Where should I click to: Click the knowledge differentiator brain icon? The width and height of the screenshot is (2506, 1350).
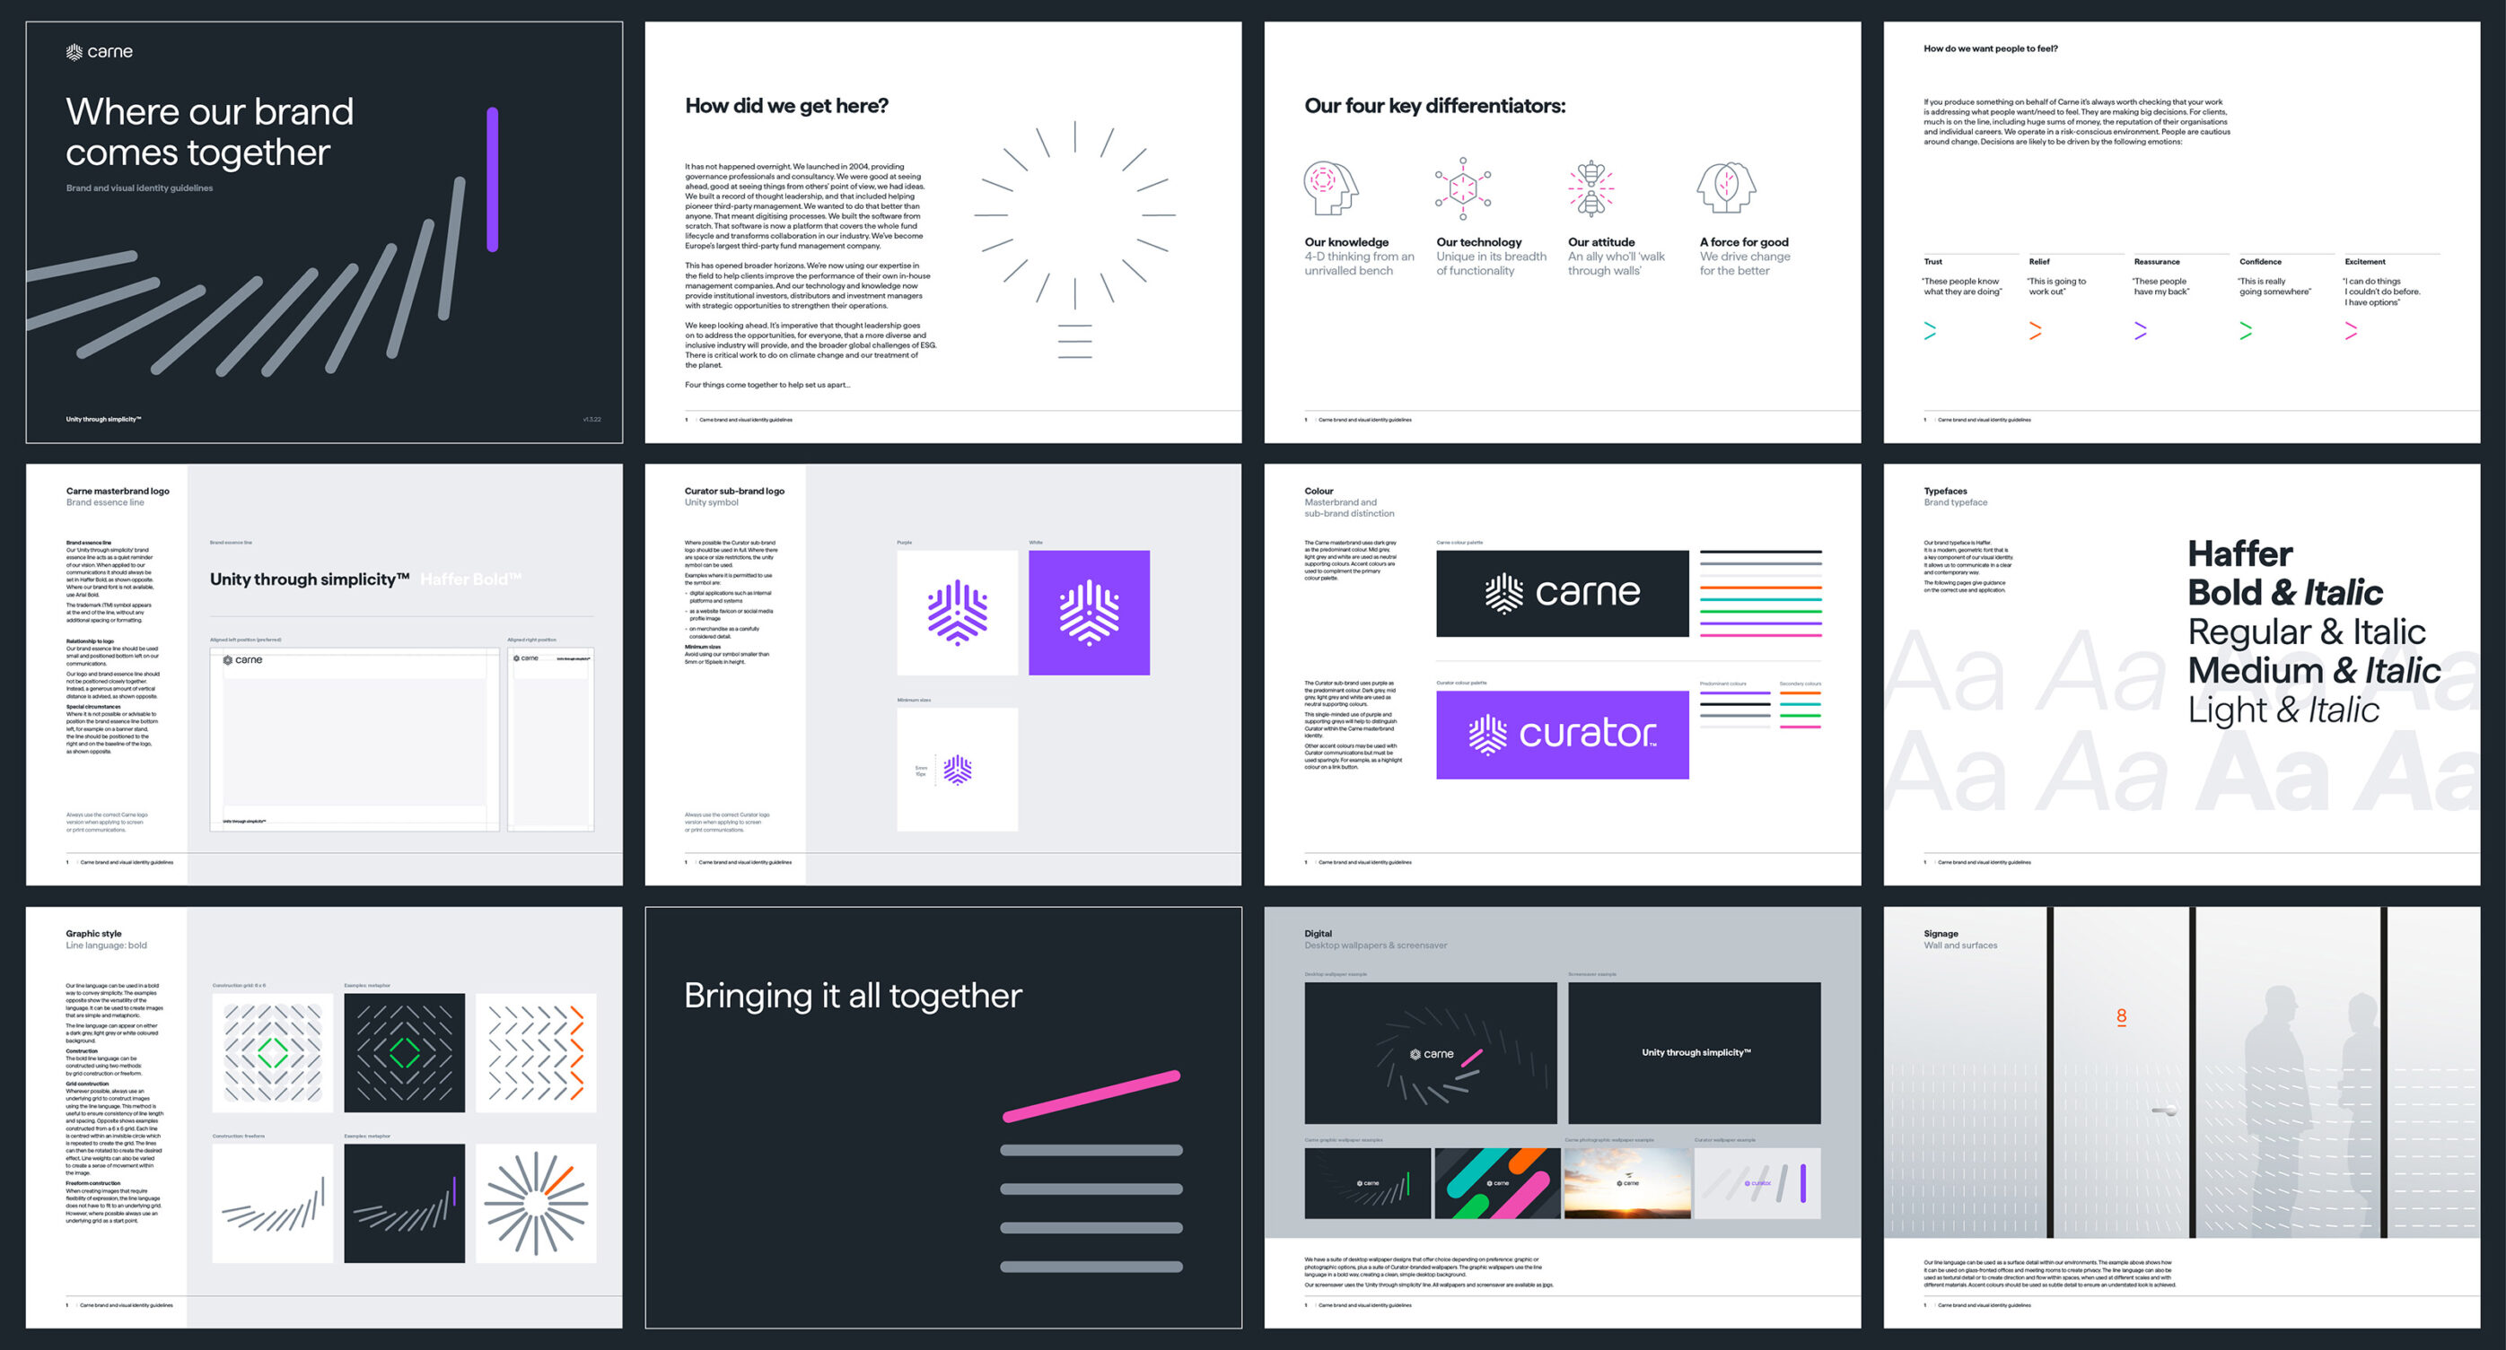[1334, 179]
